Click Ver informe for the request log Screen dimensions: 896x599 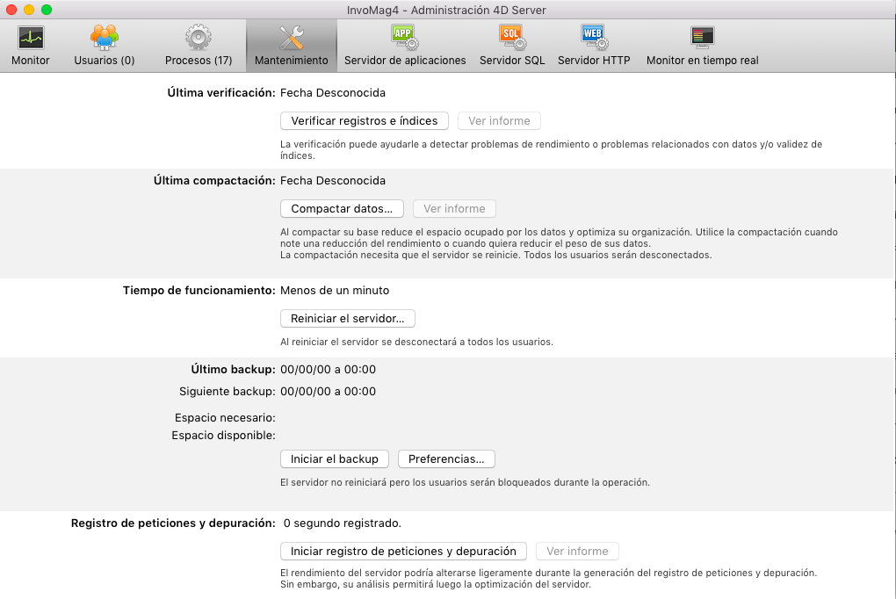tap(577, 552)
